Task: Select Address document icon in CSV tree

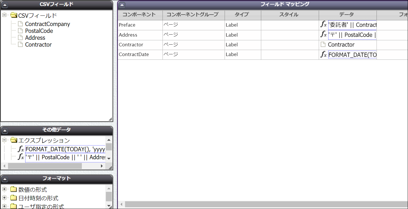Action: click(20, 38)
